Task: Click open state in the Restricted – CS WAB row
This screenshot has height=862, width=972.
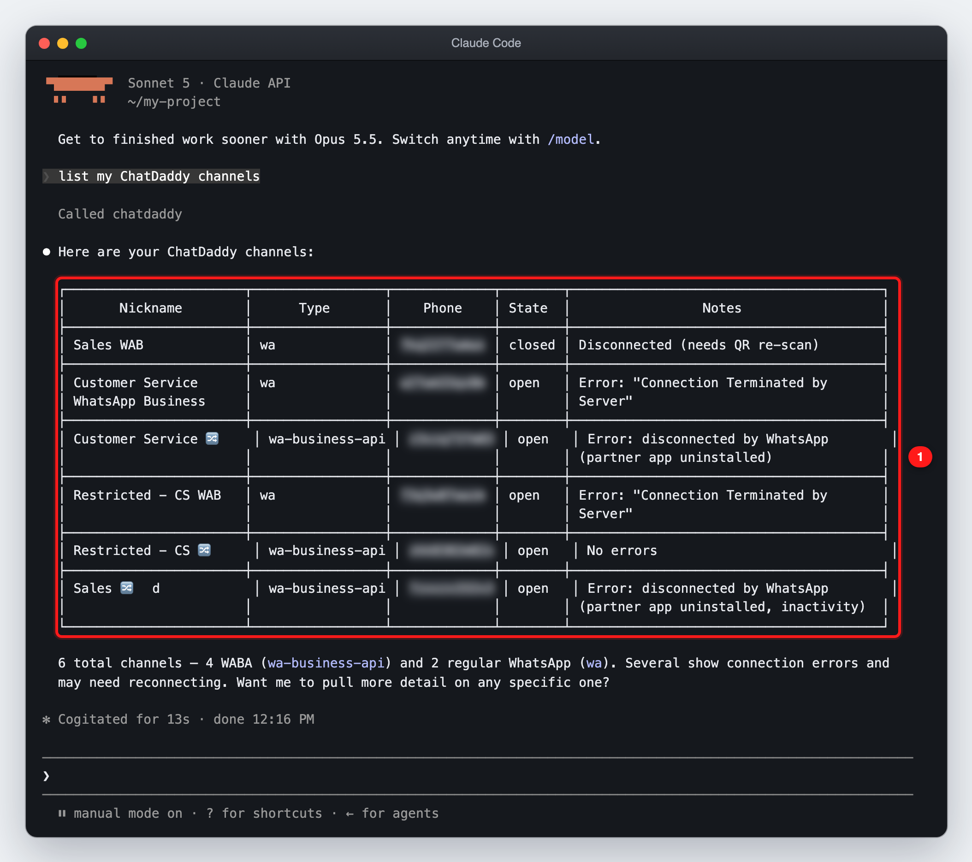Action: (524, 496)
